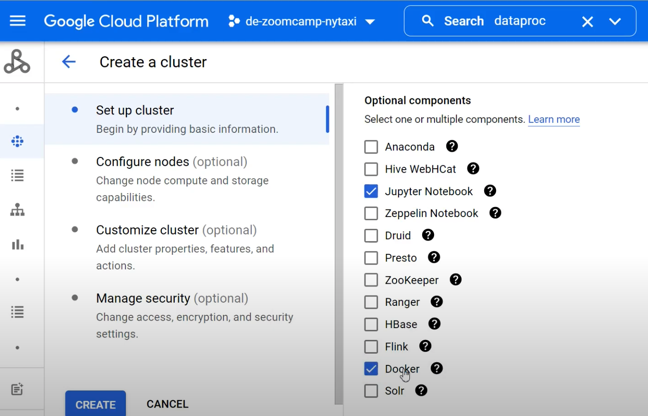Click the CANCEL button
The width and height of the screenshot is (648, 416).
coord(168,404)
